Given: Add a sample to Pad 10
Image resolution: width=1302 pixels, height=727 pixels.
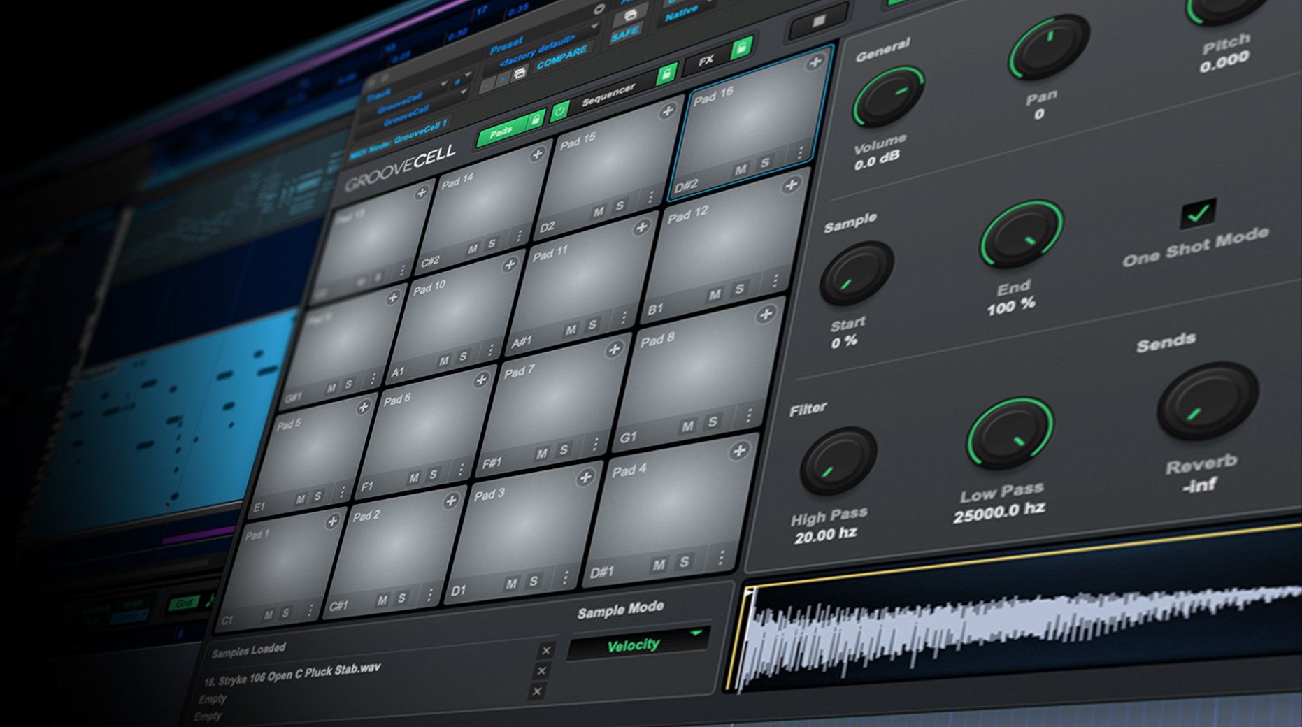Looking at the screenshot, I should [x=510, y=264].
